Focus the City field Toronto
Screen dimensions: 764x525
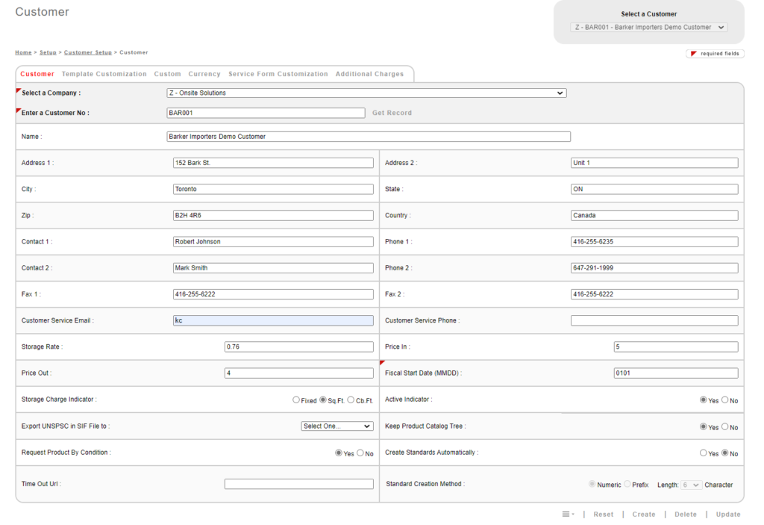[x=273, y=189]
